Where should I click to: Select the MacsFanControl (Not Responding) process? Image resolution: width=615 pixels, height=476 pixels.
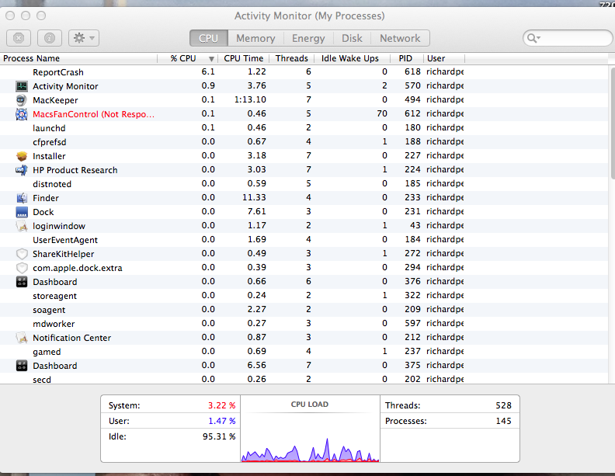click(93, 114)
